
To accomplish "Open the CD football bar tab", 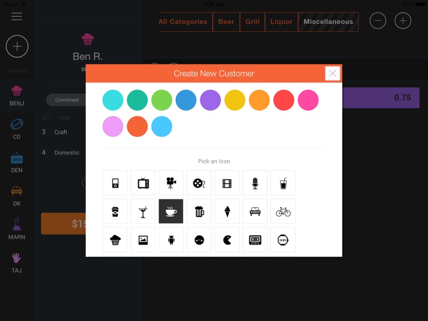I will [x=17, y=129].
